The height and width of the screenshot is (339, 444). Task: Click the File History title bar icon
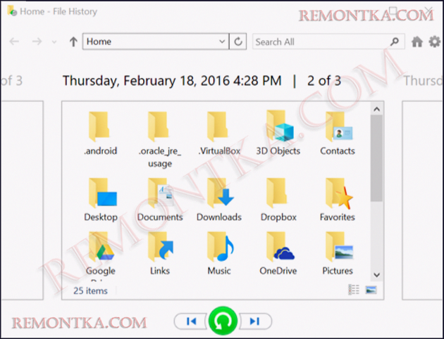(x=12, y=11)
